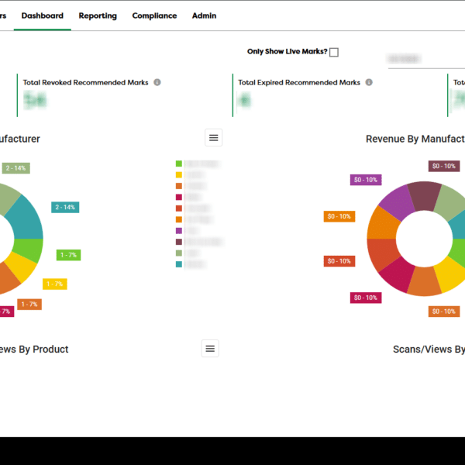Click the green "1 - 7%" data label
The width and height of the screenshot is (465, 465).
68,255
